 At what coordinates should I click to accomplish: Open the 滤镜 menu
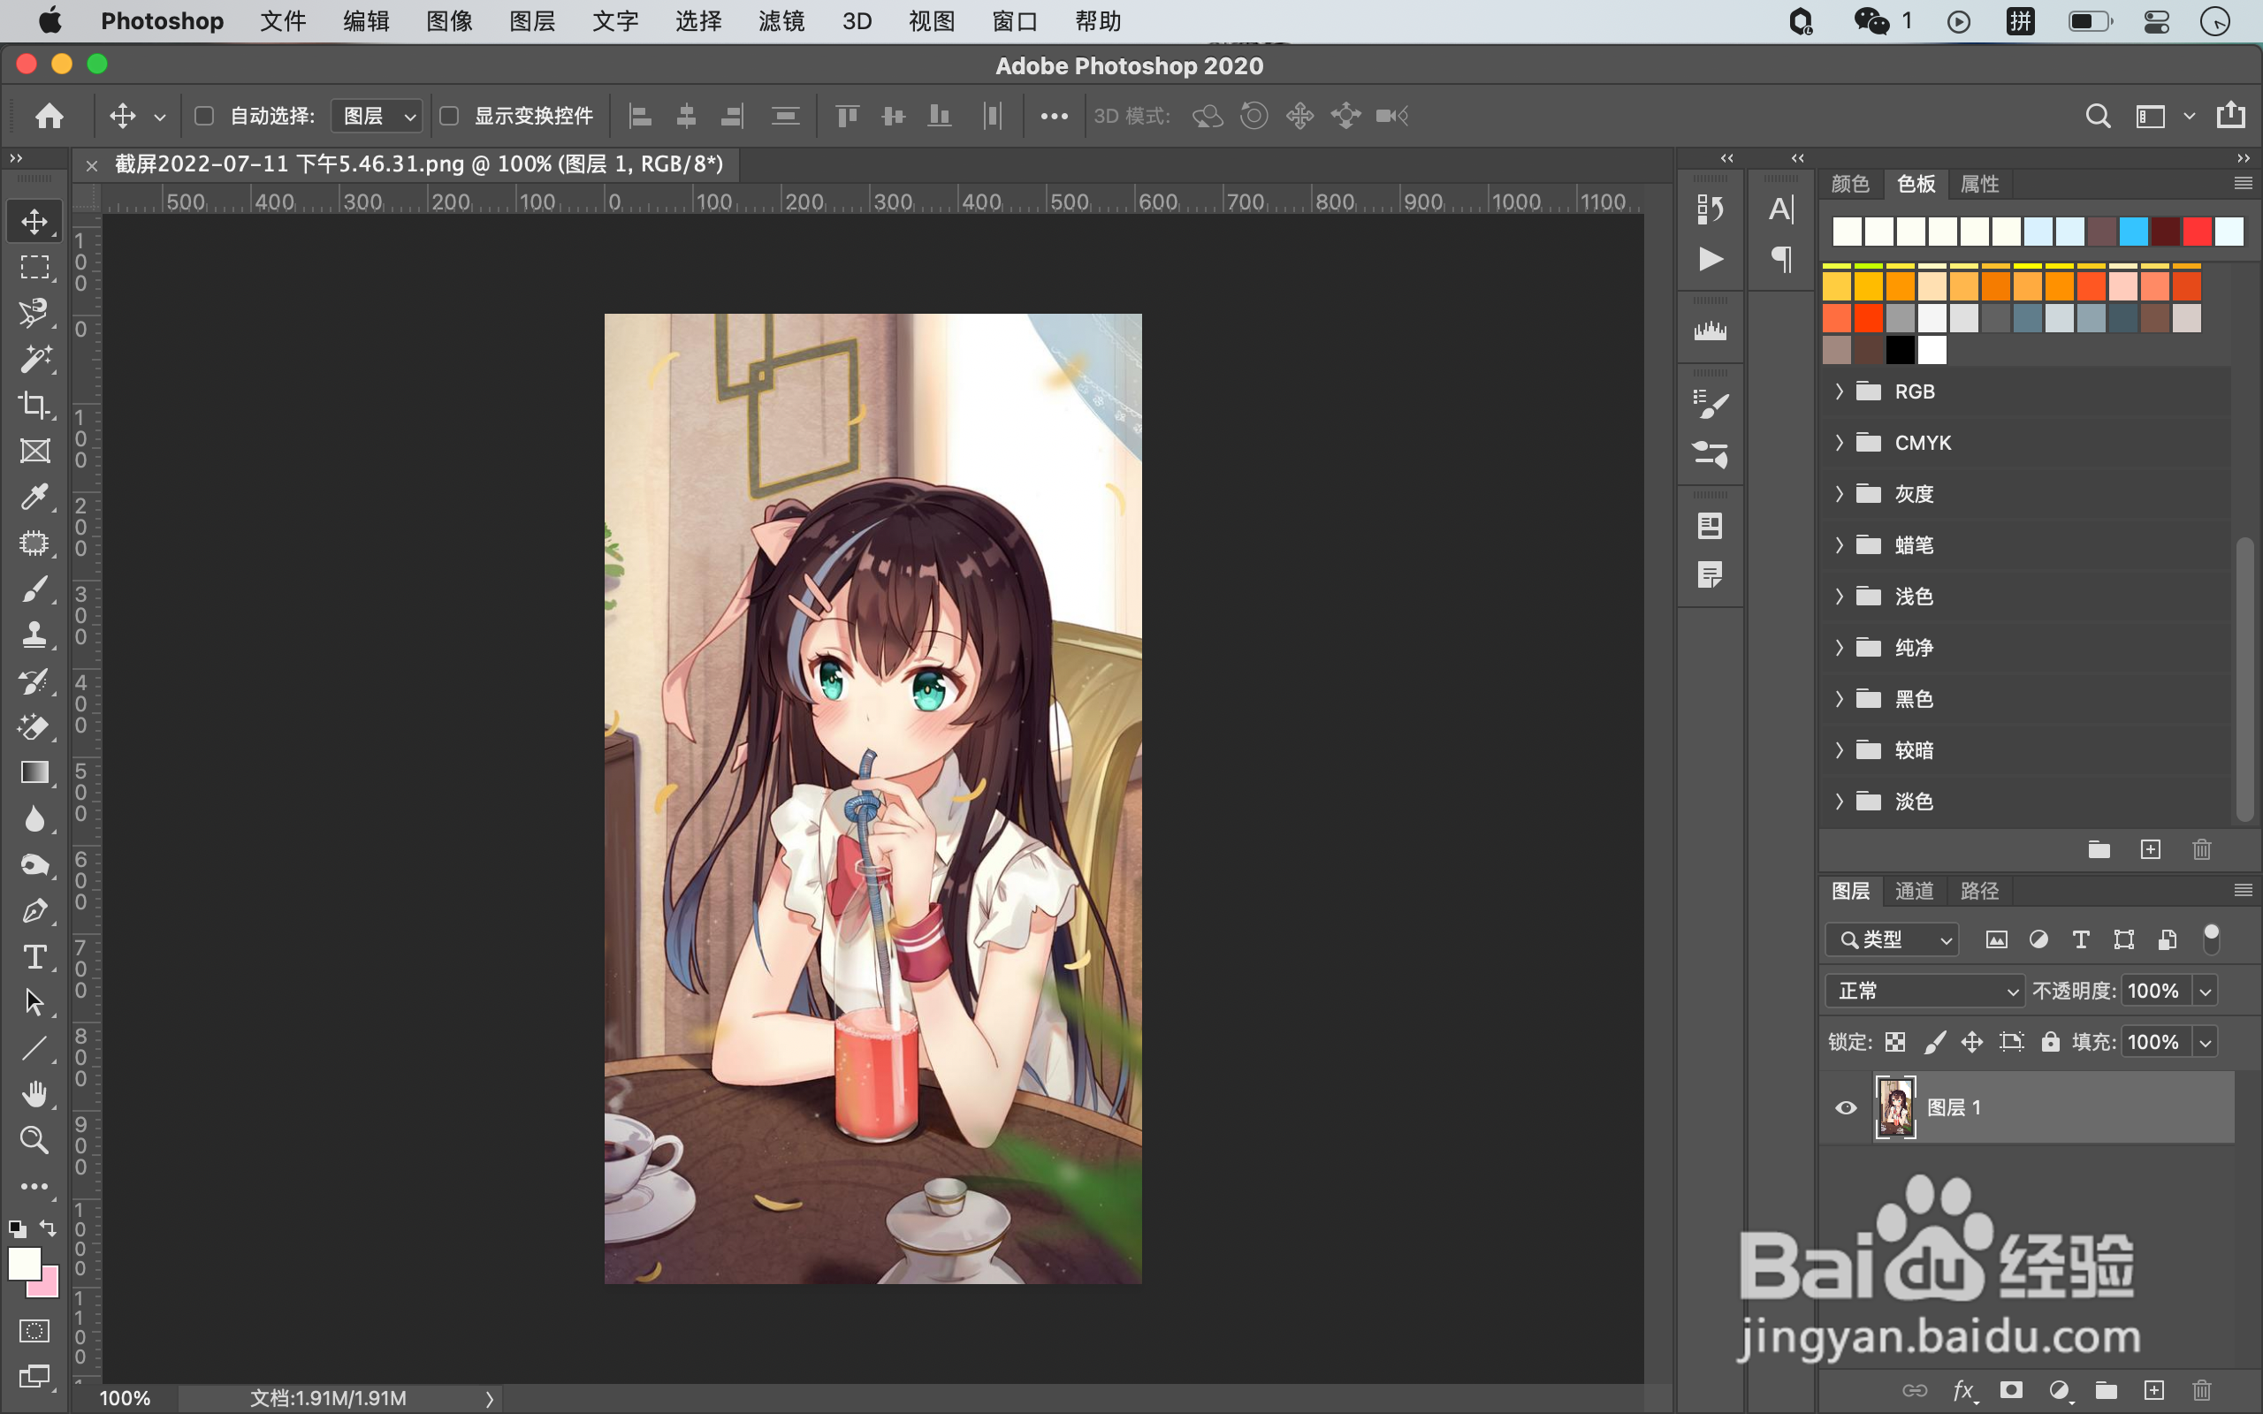click(x=781, y=21)
